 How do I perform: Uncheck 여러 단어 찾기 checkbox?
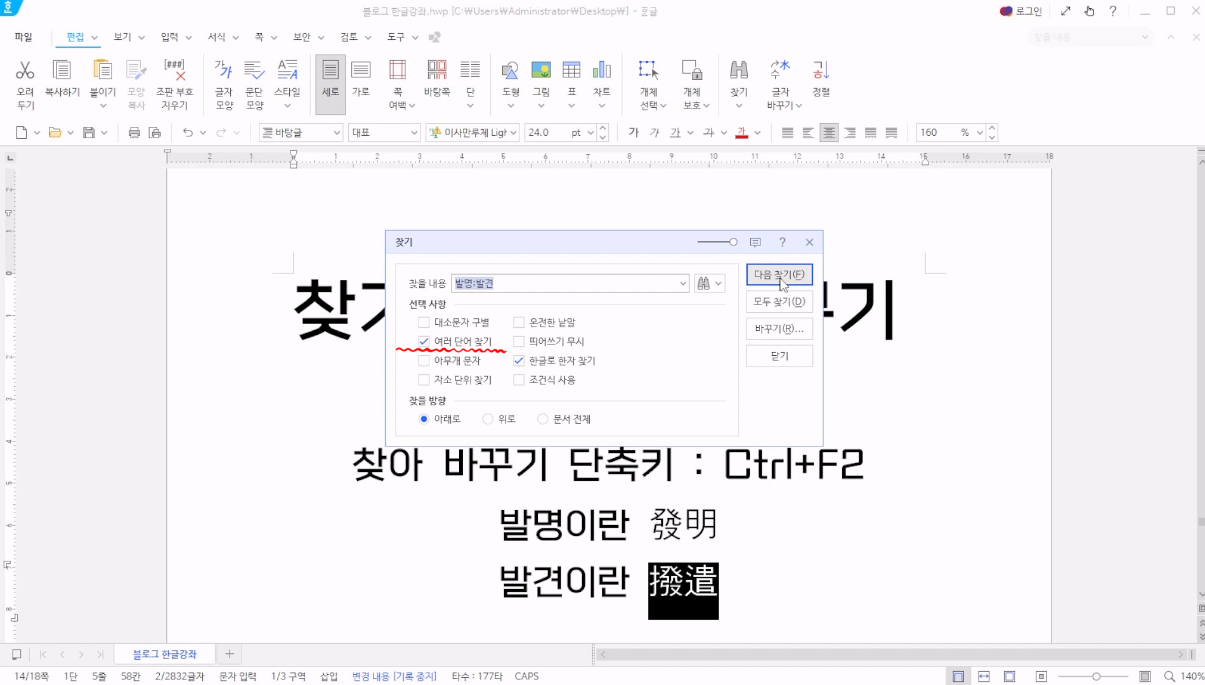click(x=424, y=341)
